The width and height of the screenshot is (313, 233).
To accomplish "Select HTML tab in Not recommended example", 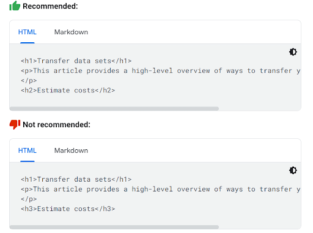I will coord(28,150).
